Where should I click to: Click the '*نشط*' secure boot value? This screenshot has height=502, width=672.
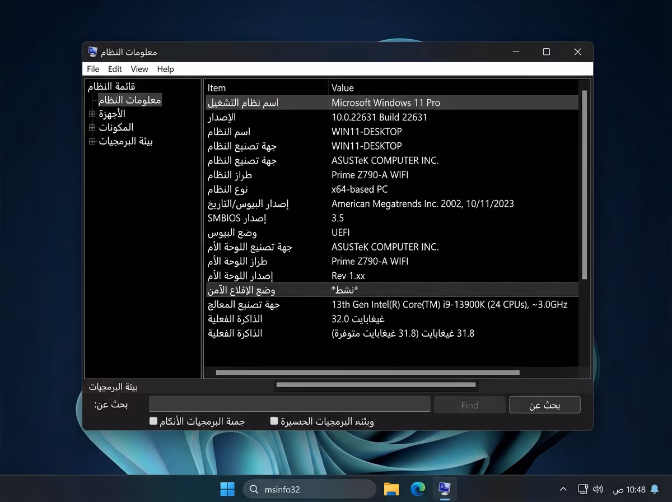click(x=344, y=290)
